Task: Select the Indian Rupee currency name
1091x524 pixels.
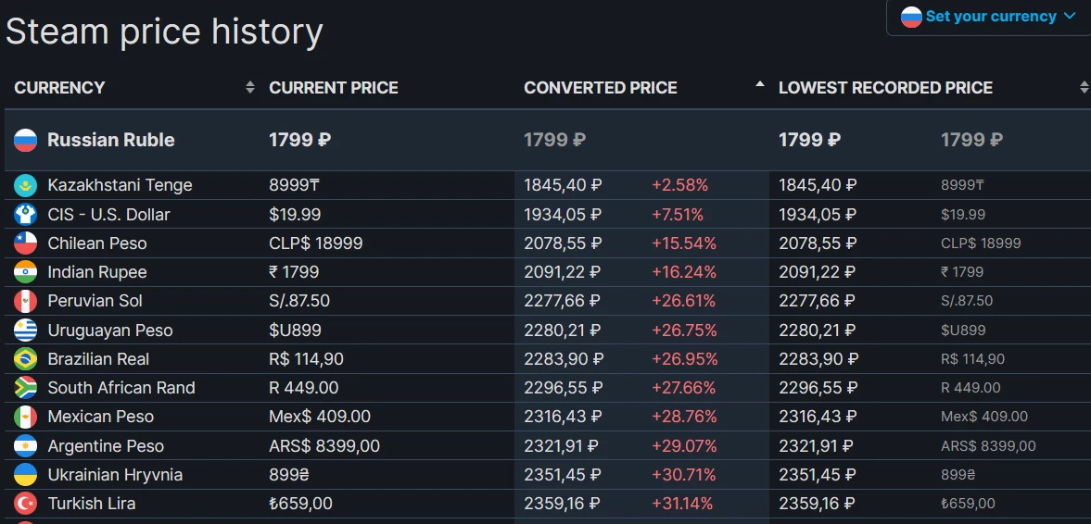Action: (96, 272)
